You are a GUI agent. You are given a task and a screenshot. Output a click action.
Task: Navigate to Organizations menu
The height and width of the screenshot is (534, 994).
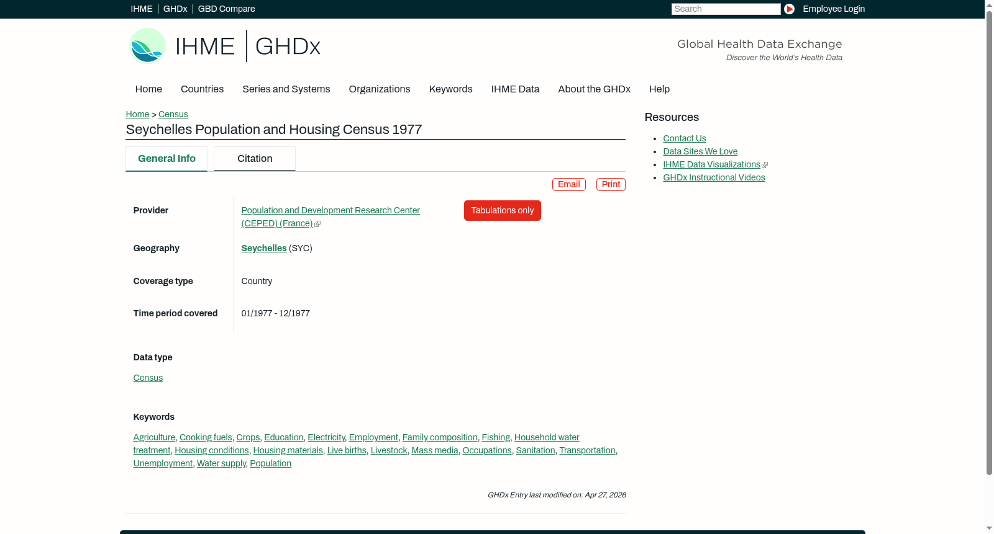[x=380, y=89]
